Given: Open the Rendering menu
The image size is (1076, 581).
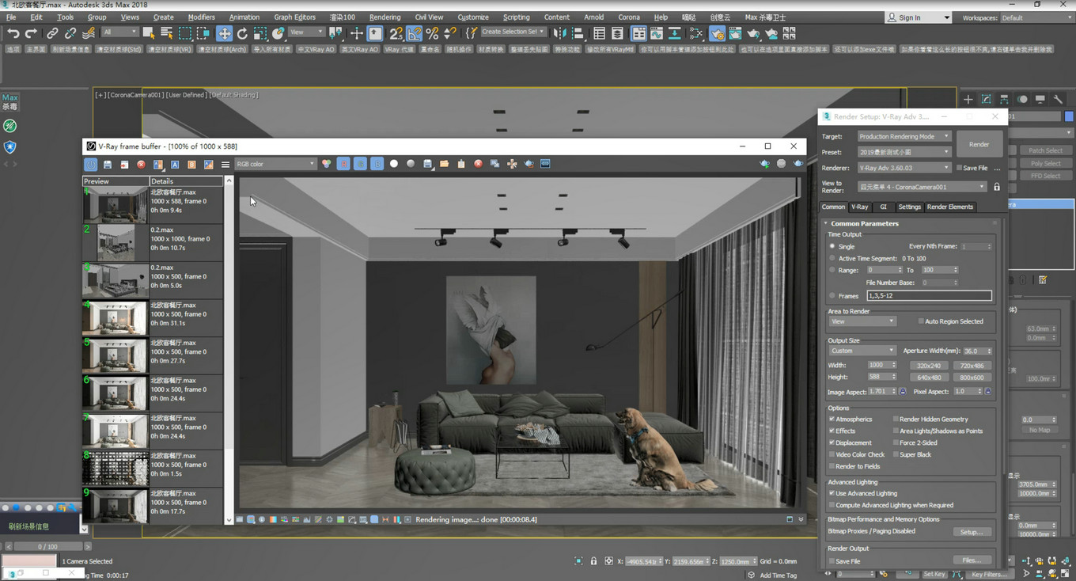Looking at the screenshot, I should pyautogui.click(x=385, y=17).
